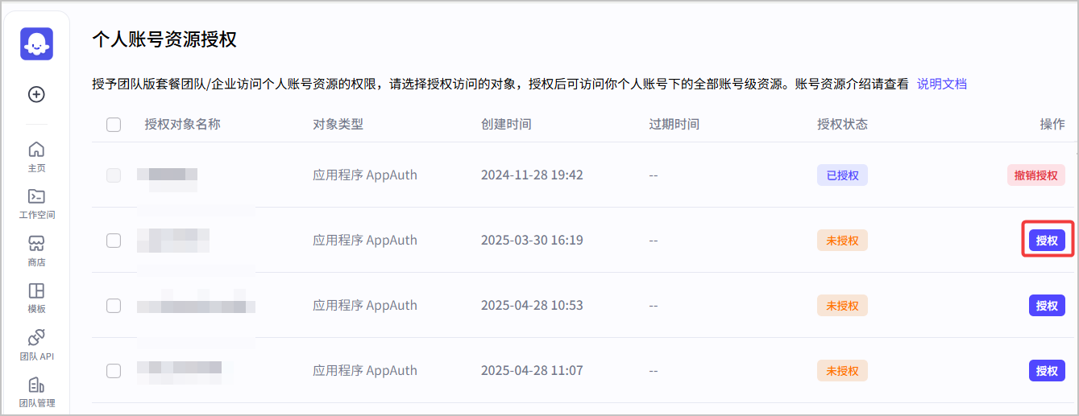The image size is (1079, 416).
Task: Tick checkbox for the 2025-03-30 16:19 row
Action: (x=114, y=241)
